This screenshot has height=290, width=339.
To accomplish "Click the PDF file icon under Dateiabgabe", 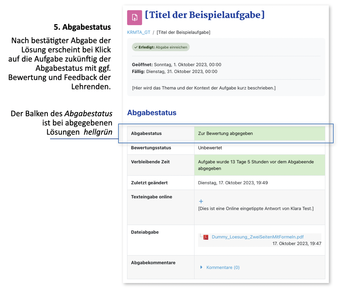I will [206, 237].
